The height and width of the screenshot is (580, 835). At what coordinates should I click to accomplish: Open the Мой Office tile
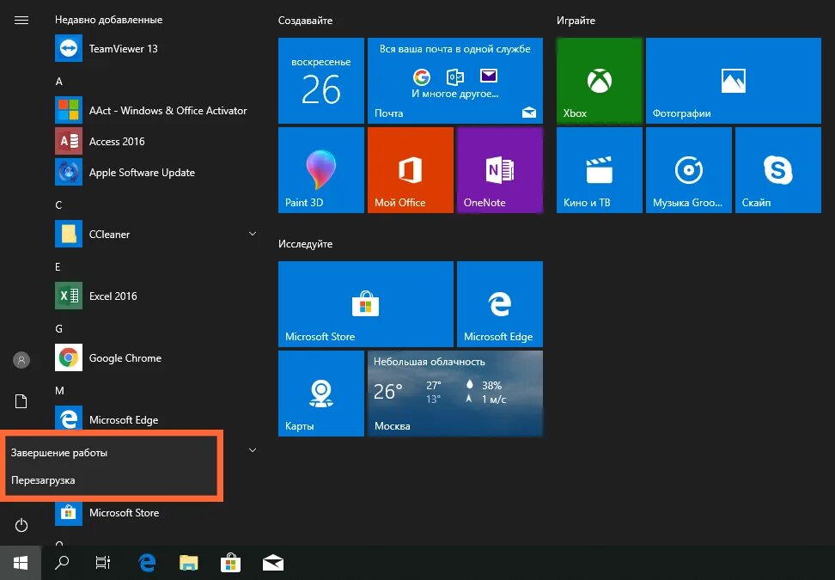point(411,170)
